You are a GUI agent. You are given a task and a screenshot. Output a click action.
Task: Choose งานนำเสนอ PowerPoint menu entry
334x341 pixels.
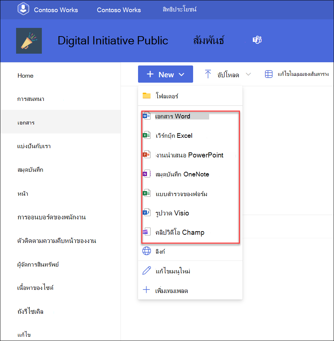[190, 155]
